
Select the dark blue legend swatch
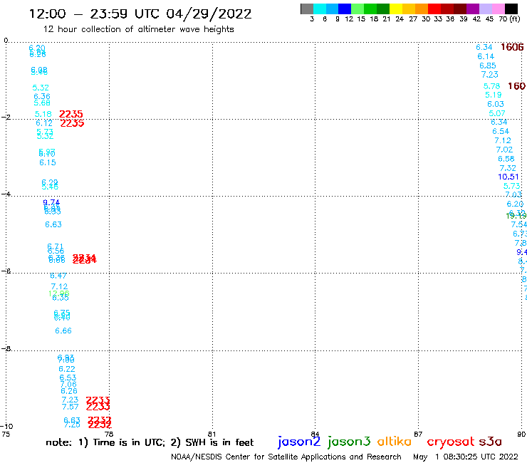[x=345, y=9]
